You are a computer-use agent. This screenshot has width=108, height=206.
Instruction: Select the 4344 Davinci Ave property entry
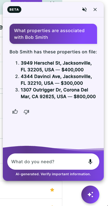point(56,80)
